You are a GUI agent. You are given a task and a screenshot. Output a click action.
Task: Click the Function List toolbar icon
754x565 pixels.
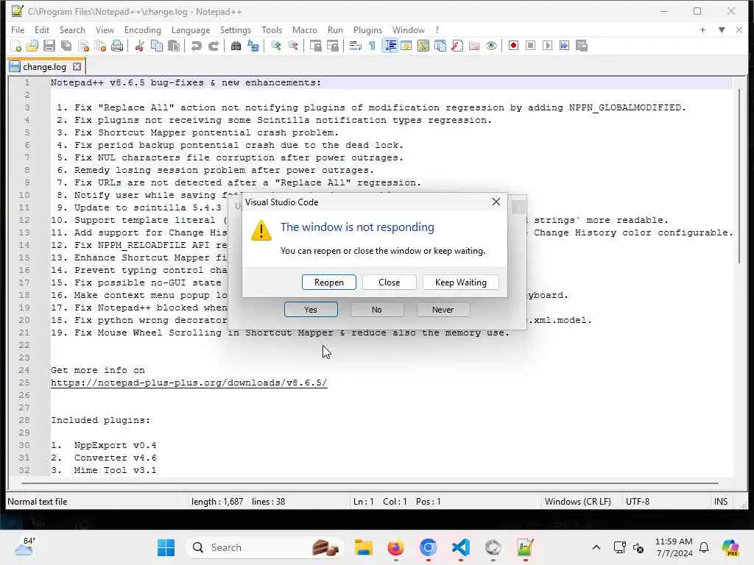coord(457,46)
